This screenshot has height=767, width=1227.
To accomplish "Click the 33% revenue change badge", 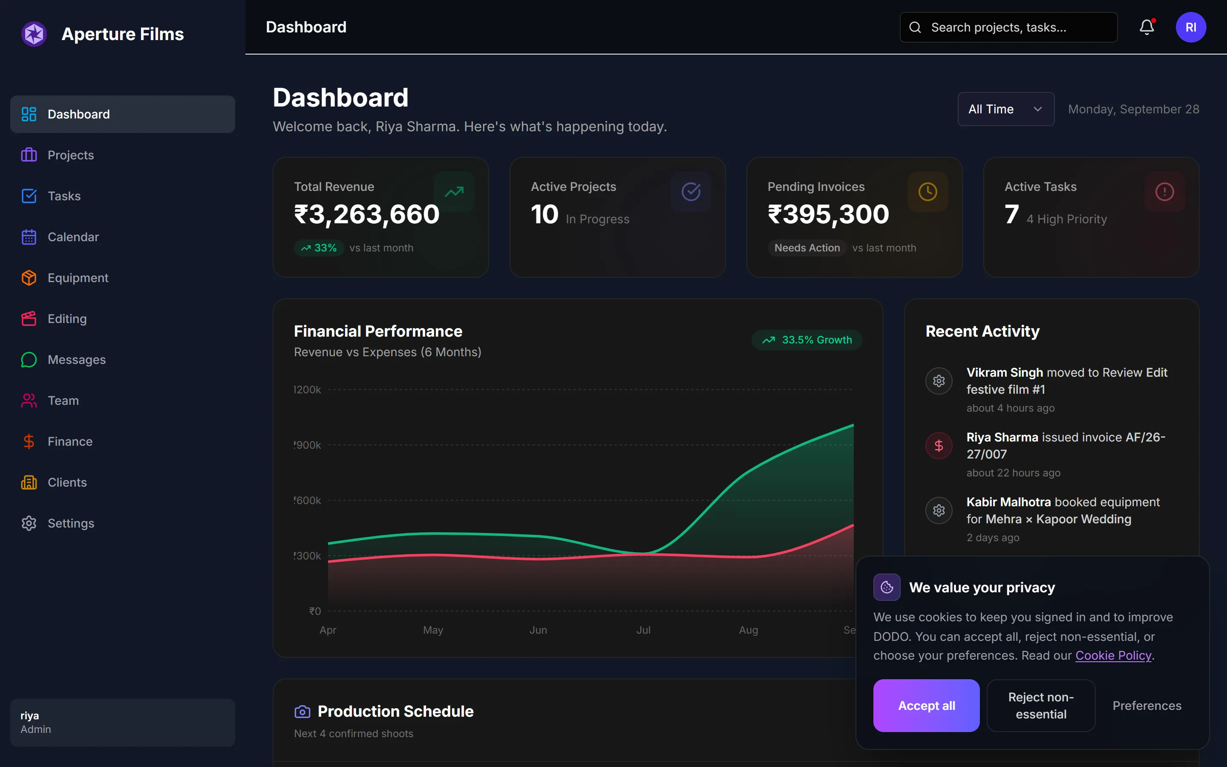I will click(319, 248).
